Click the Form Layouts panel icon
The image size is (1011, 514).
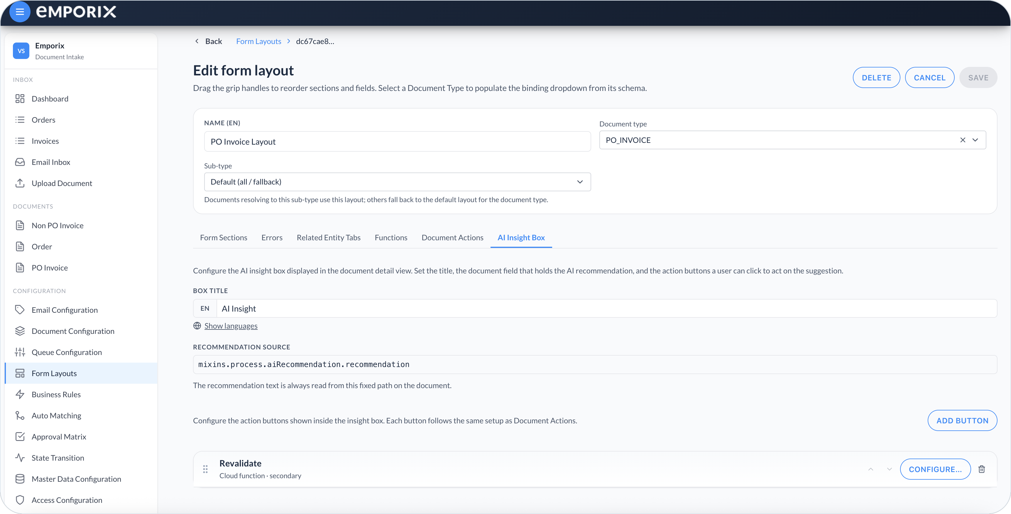tap(20, 373)
